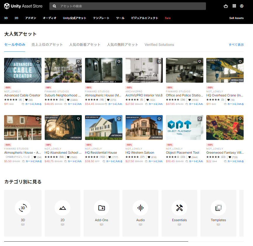Open the Add-Ons folder icon
253x246 pixels.
tap(101, 208)
